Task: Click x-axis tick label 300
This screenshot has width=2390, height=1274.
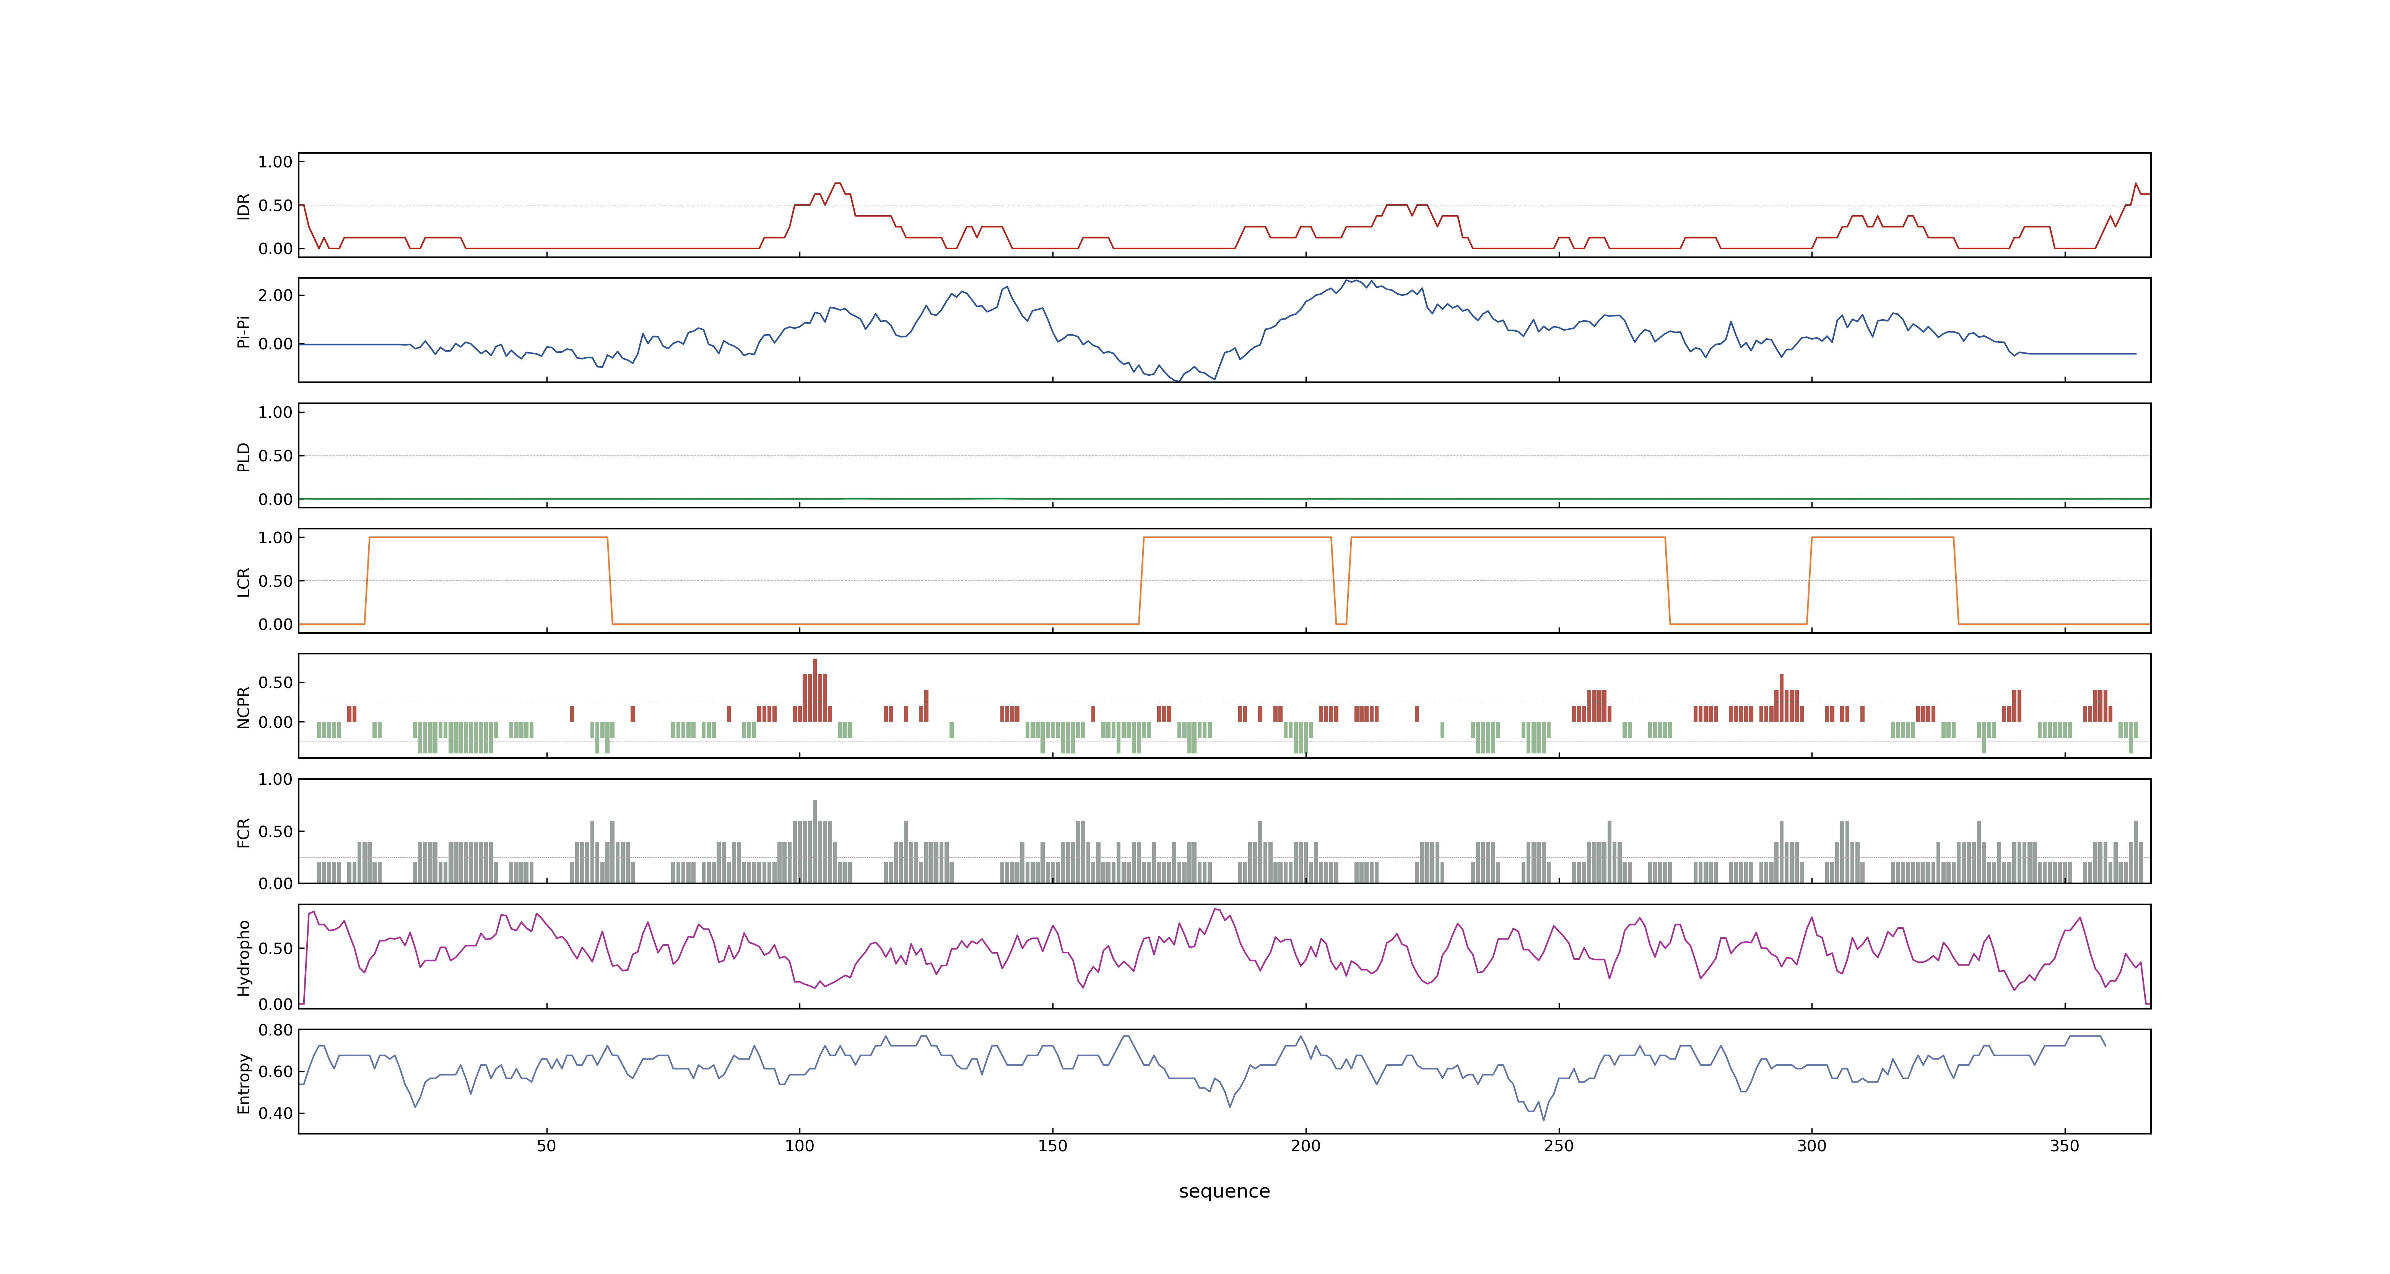Action: pyautogui.click(x=1811, y=1146)
